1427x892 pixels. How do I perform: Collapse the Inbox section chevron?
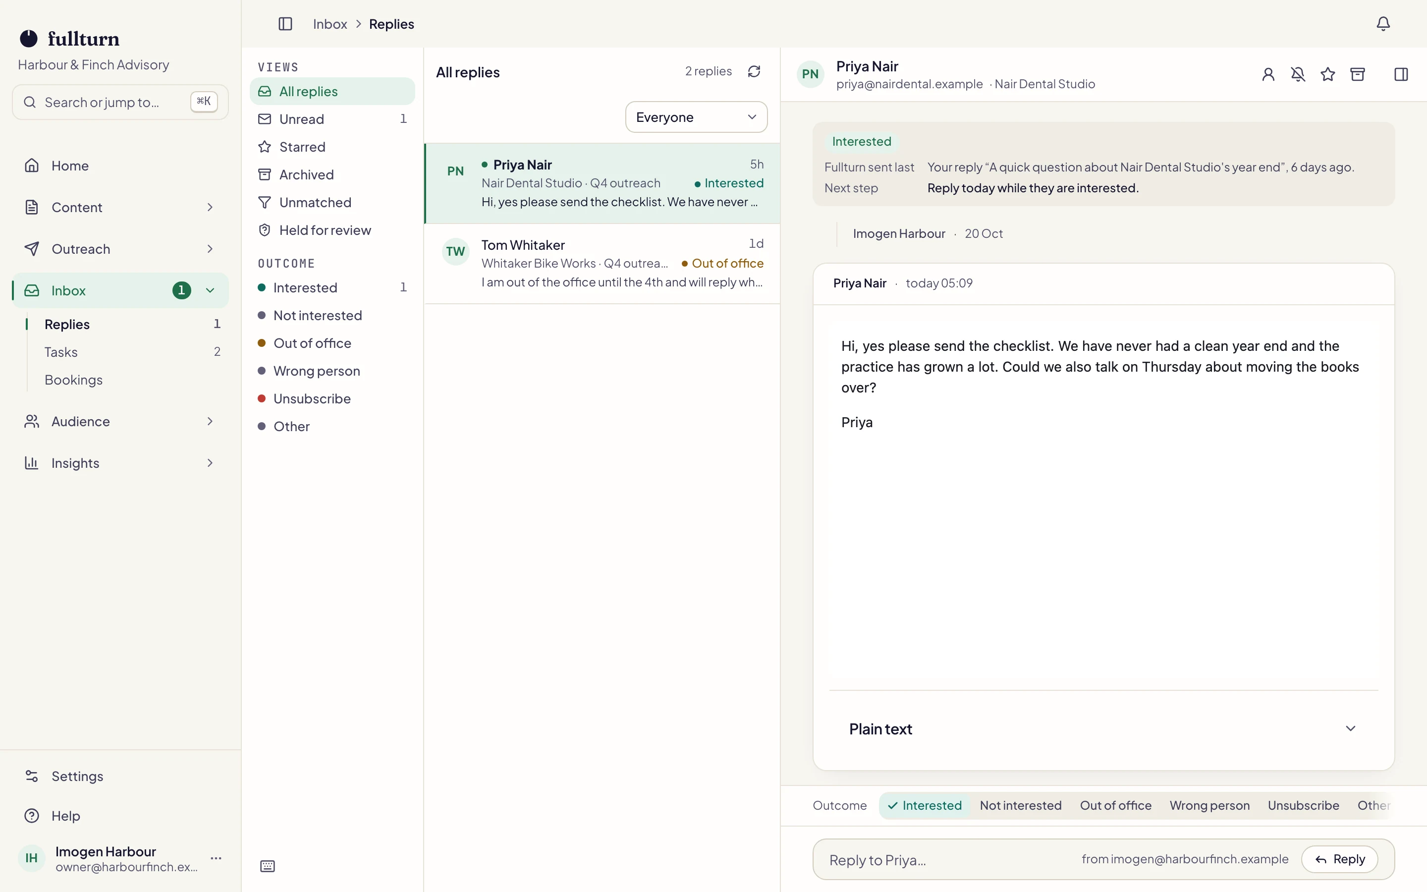click(x=210, y=290)
